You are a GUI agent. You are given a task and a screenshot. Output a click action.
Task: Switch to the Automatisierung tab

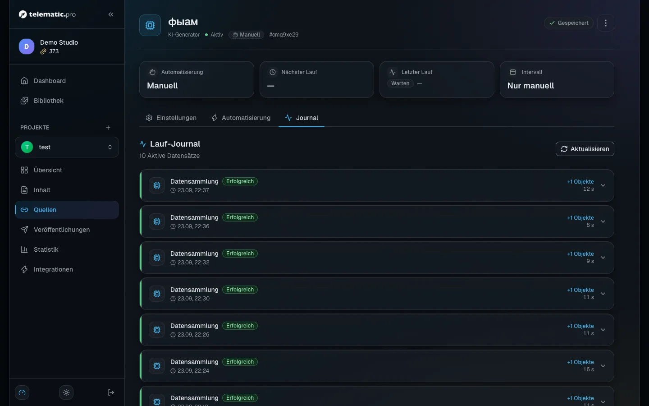[x=241, y=118]
